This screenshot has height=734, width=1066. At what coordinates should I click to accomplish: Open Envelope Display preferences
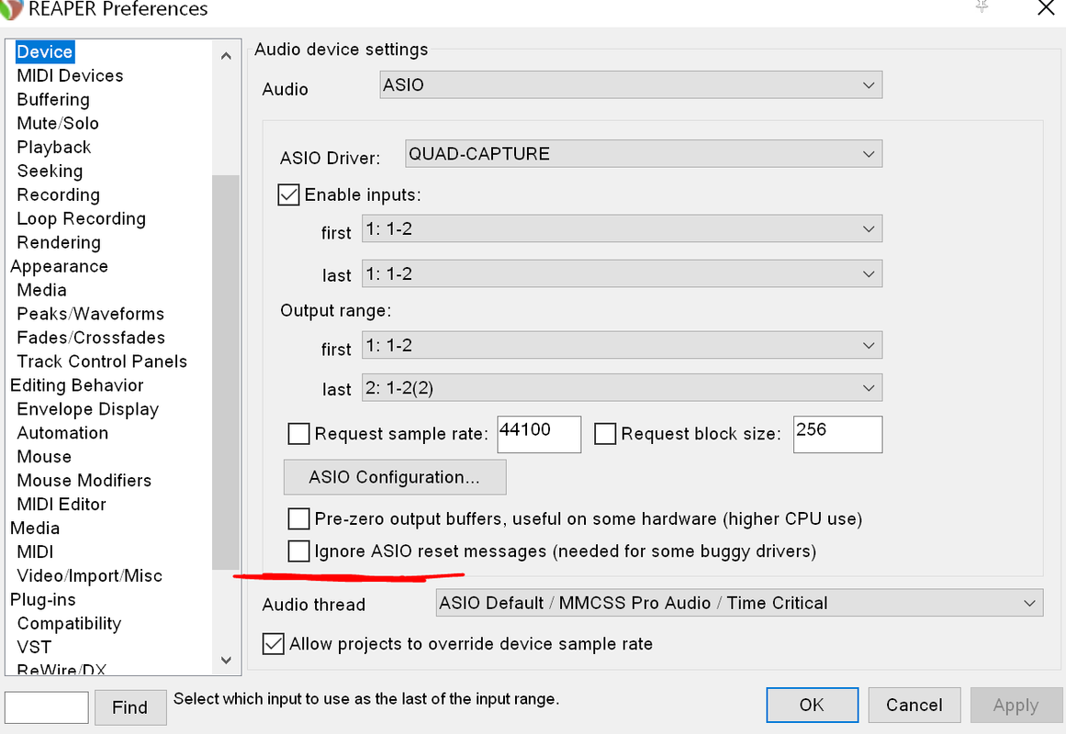click(88, 408)
